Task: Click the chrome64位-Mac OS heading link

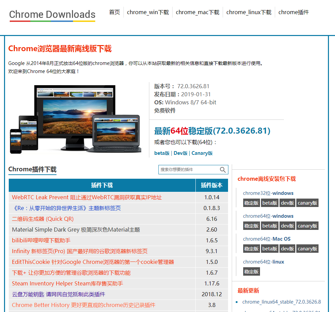Action: (x=267, y=239)
